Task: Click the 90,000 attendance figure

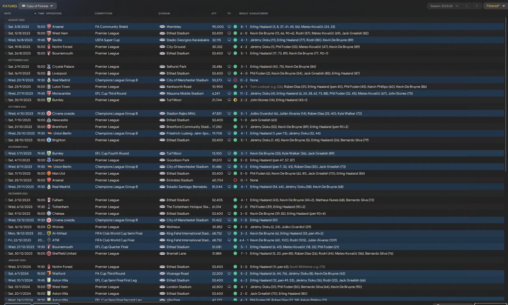Action: tap(218, 27)
